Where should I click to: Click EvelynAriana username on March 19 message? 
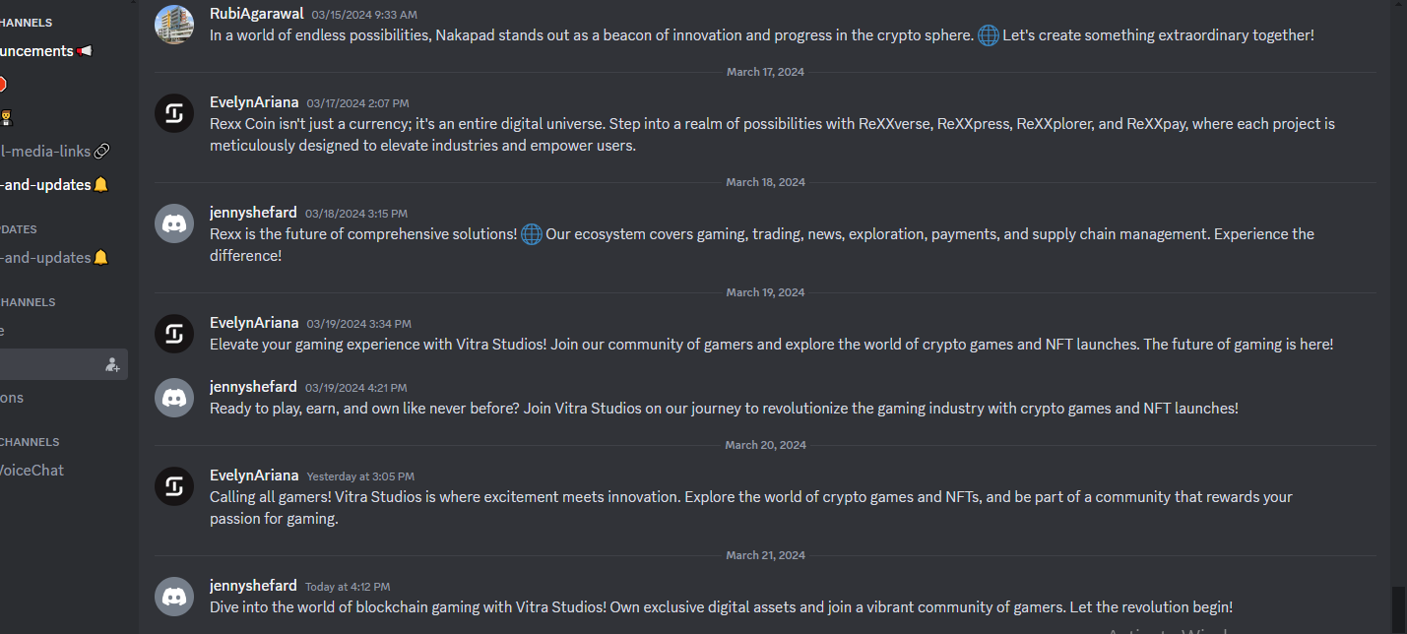coord(254,323)
